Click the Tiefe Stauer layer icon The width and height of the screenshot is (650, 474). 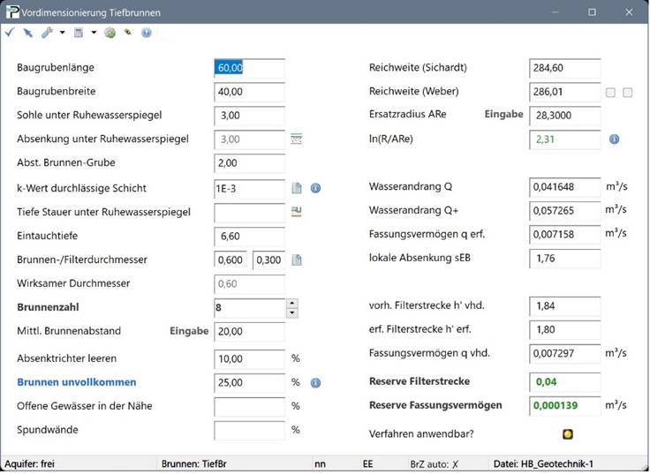pyautogui.click(x=298, y=211)
